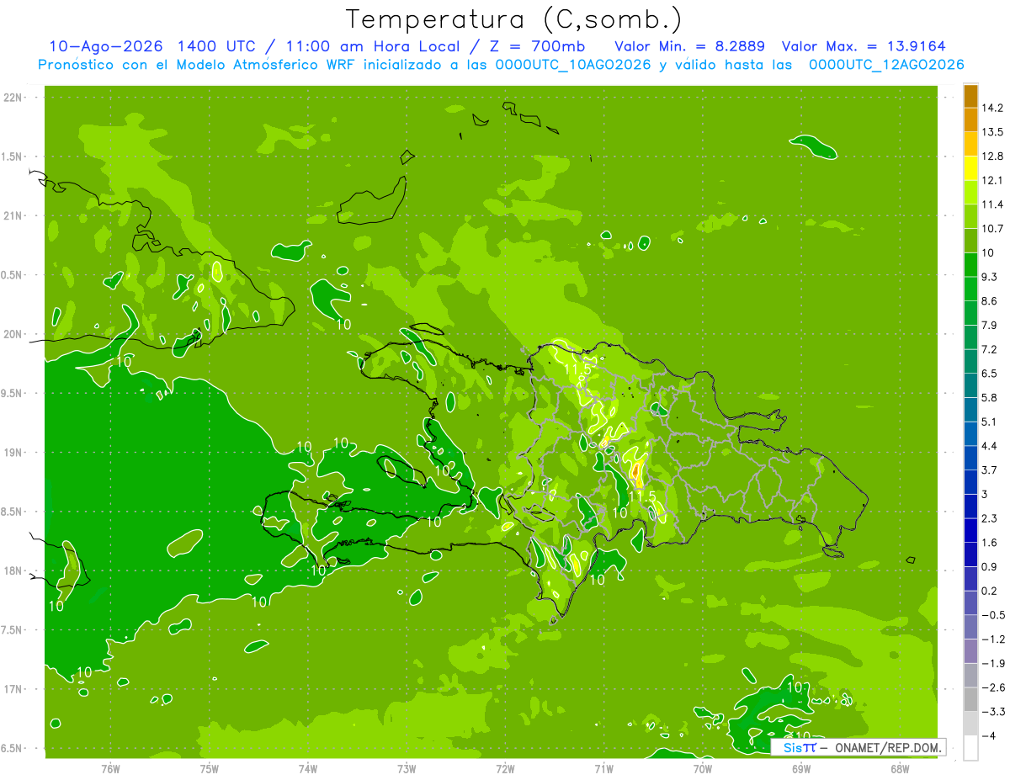Viewport: 1010px width, 780px height.
Task: Click the '22N' latitude axis label
Action: click(13, 98)
